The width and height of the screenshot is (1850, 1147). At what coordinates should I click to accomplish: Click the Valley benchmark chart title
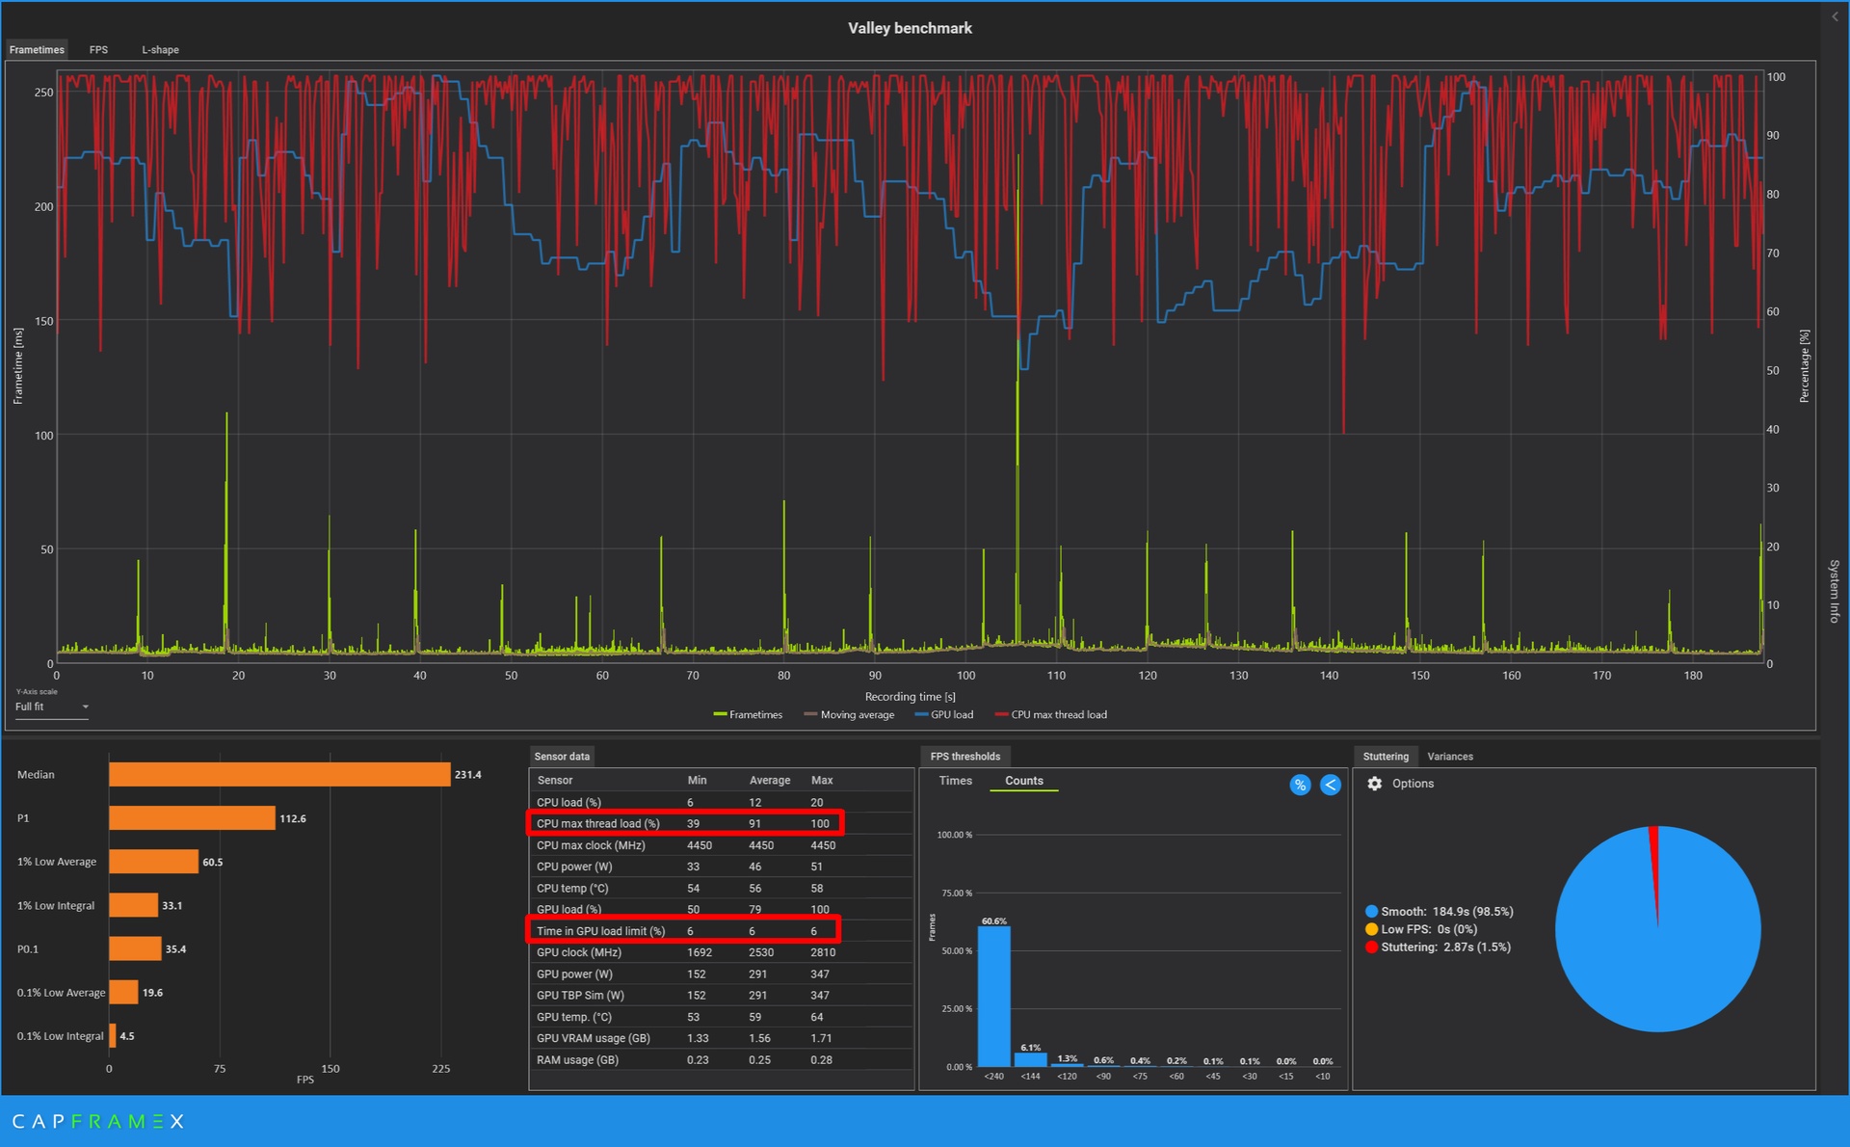tap(910, 28)
